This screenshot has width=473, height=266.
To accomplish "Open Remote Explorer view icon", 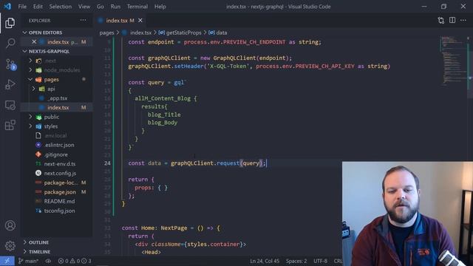I will pyautogui.click(x=10, y=105).
